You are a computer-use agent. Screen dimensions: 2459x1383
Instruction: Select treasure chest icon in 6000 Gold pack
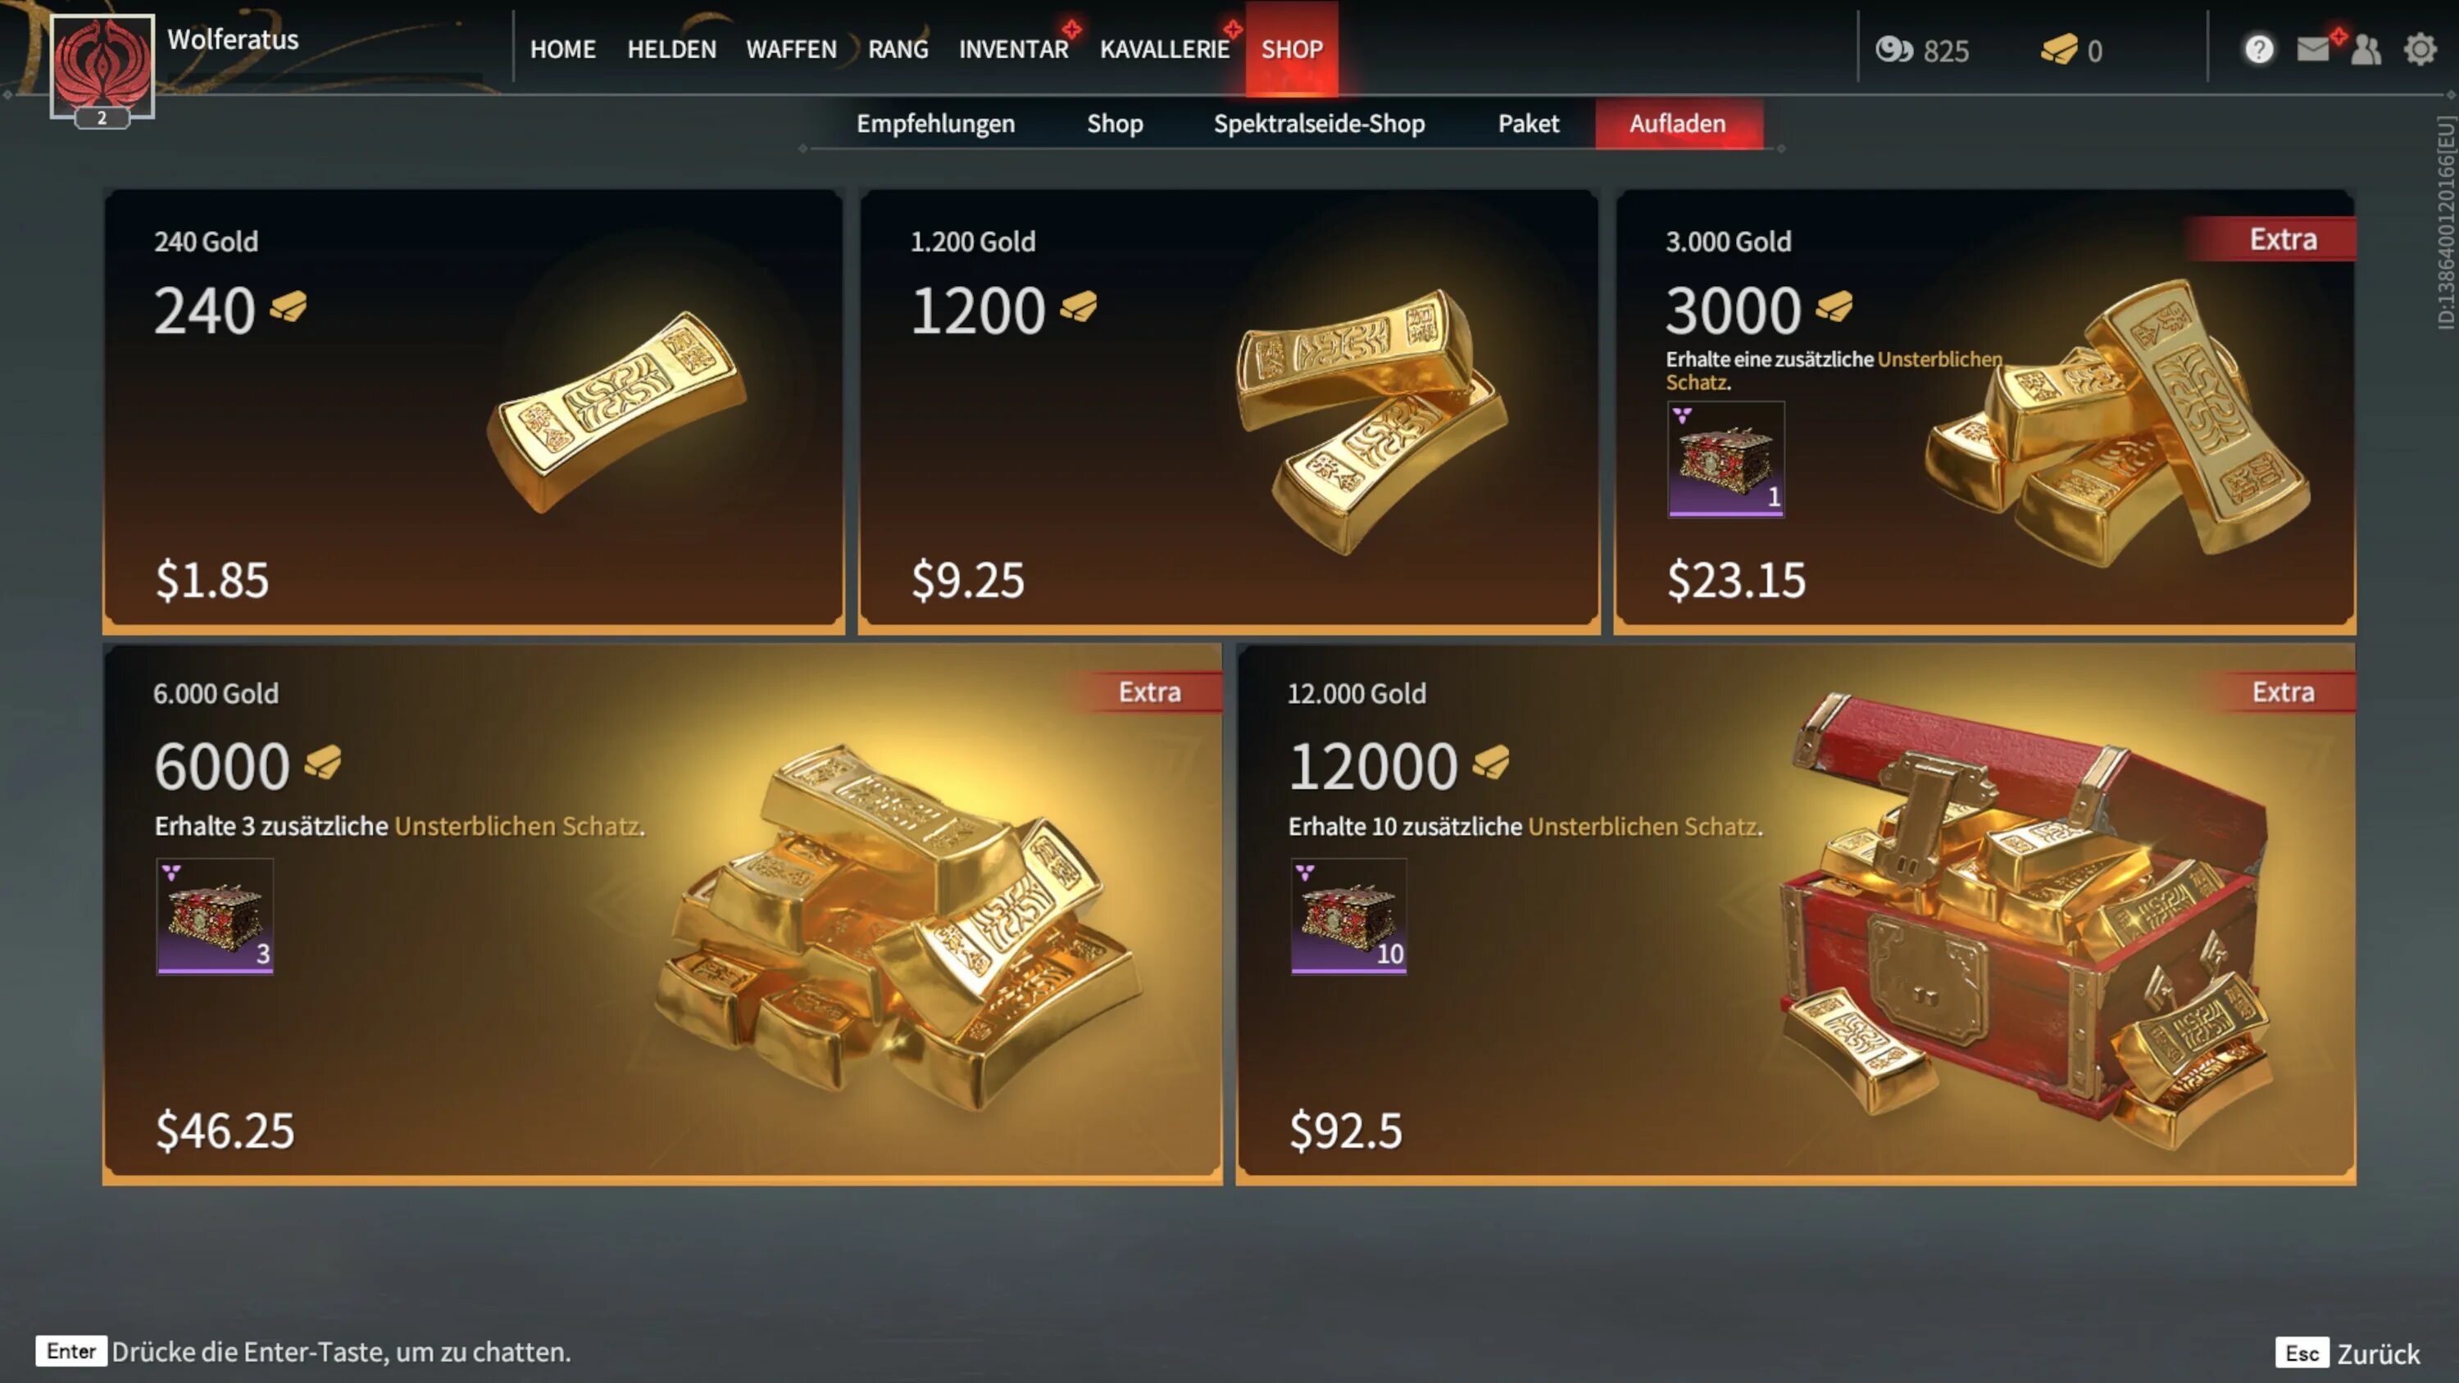(x=215, y=916)
